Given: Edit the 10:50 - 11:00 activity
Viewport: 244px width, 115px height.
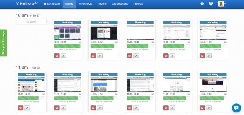Looking at the screenshot, I should coord(209,56).
